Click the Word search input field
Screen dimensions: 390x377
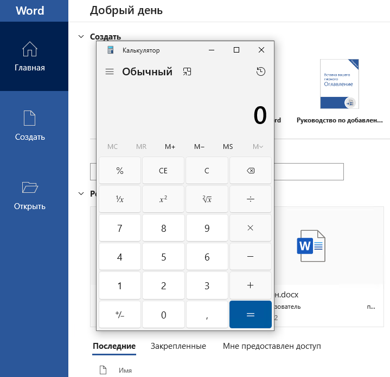click(309, 172)
